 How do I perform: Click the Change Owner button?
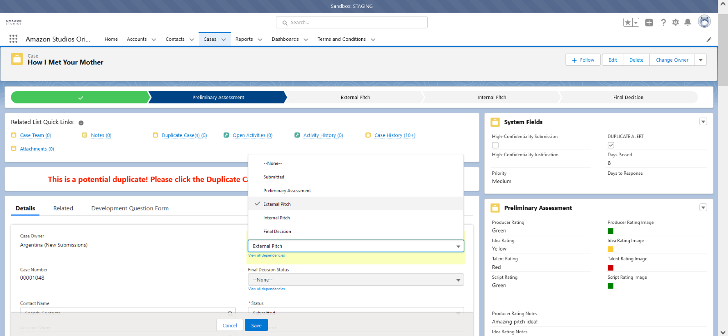coord(672,60)
